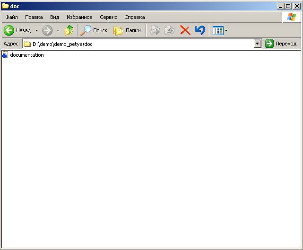The width and height of the screenshot is (303, 250).
Task: Click the documentation file icon
Action: tap(5, 55)
